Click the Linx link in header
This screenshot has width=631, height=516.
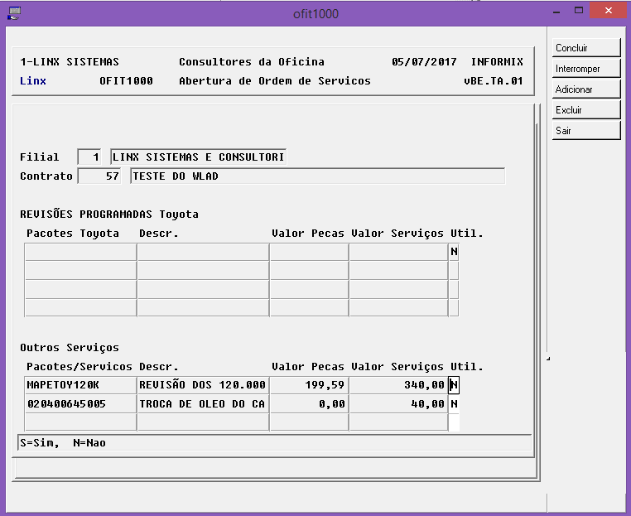pos(33,81)
